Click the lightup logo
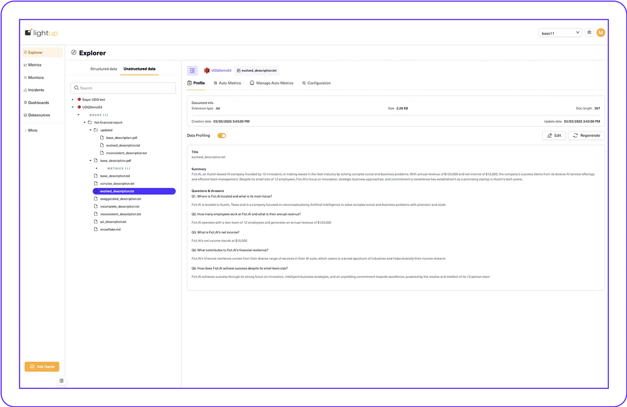 tap(41, 32)
